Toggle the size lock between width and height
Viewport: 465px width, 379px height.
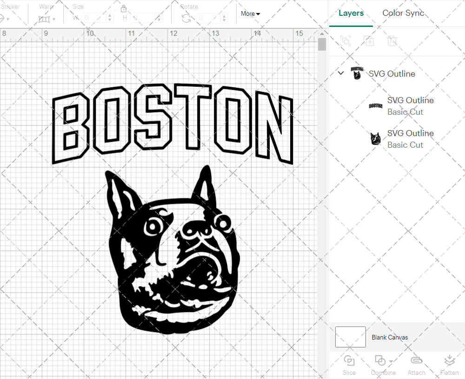(x=124, y=9)
